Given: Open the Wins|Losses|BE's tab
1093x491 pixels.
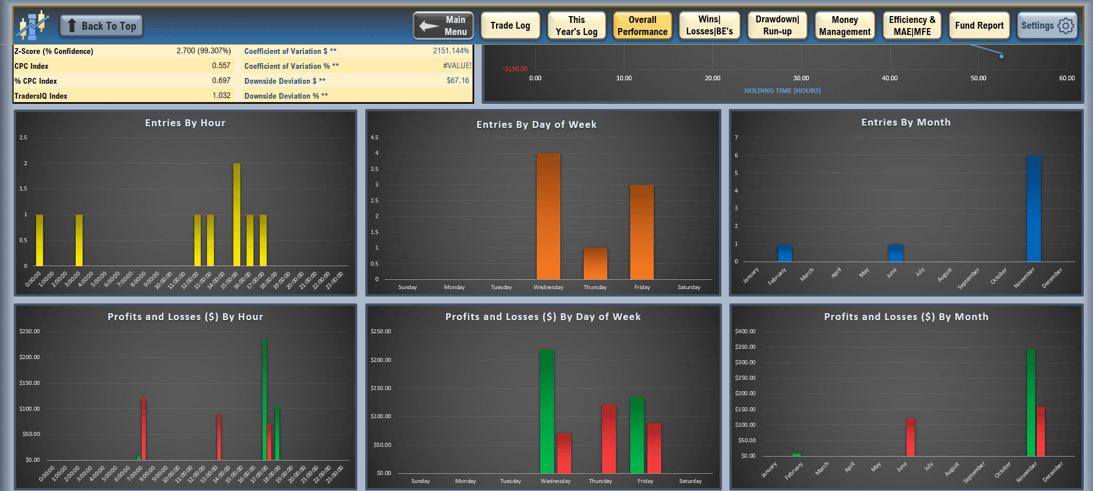Looking at the screenshot, I should 709,26.
